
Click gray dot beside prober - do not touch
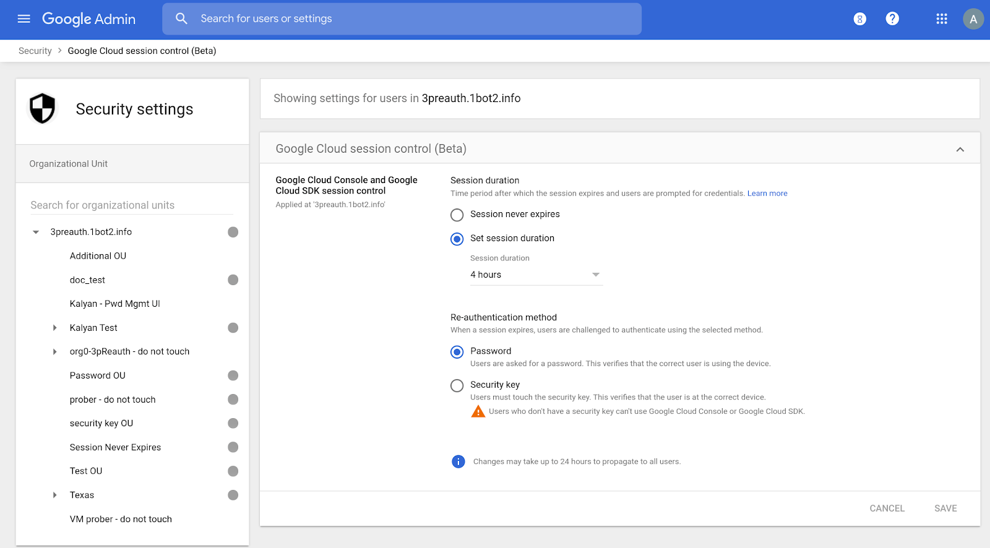(x=233, y=400)
